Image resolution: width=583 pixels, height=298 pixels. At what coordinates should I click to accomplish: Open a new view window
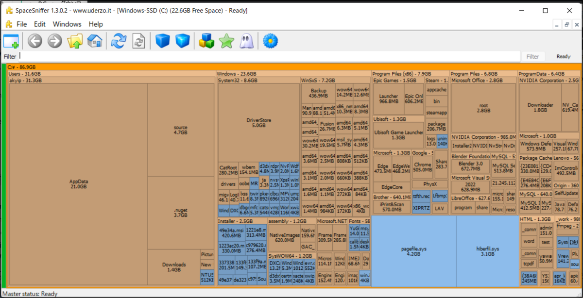pos(11,41)
